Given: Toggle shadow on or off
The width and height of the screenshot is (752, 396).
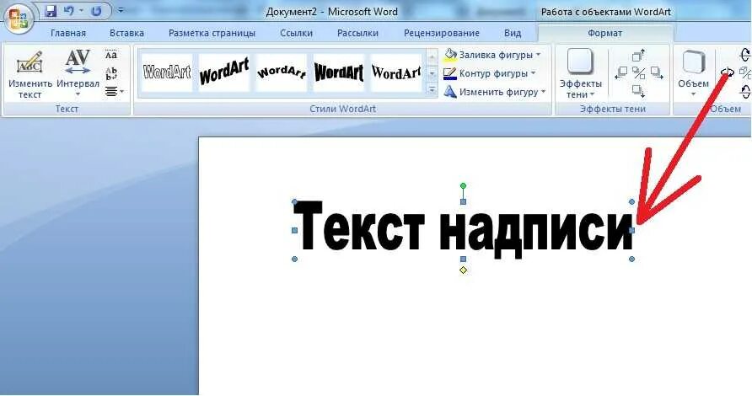Looking at the screenshot, I should pyautogui.click(x=639, y=72).
